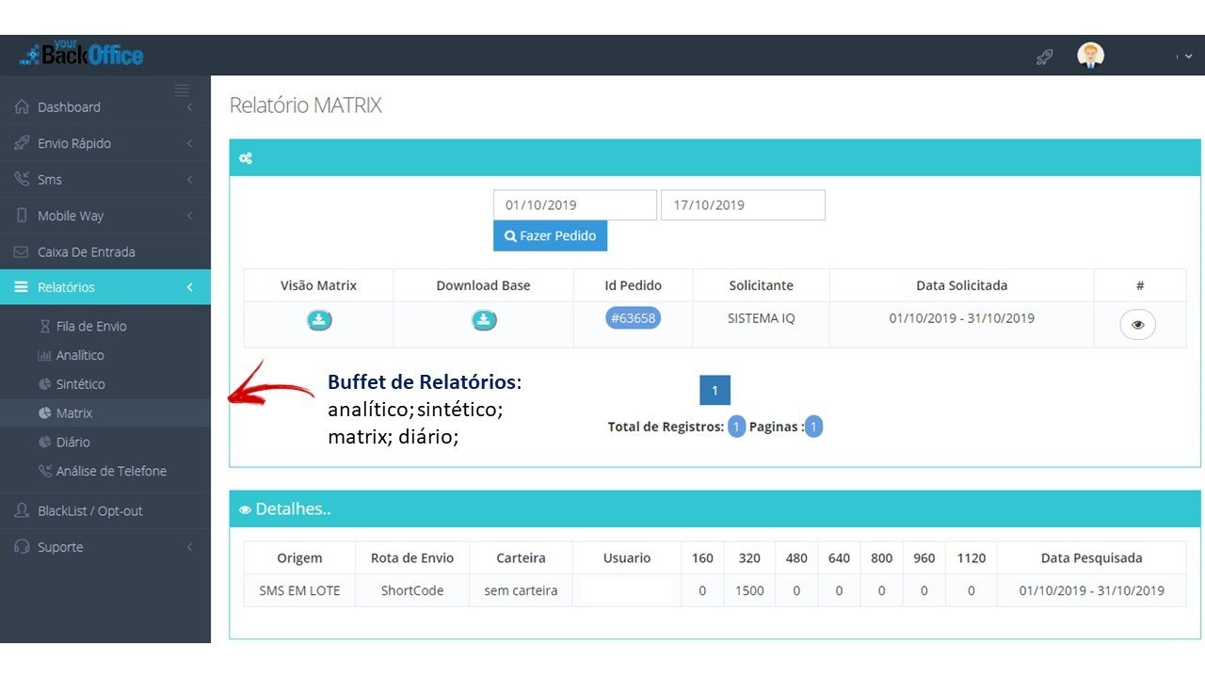The width and height of the screenshot is (1205, 678).
Task: Click the Sms phone icon in the sidebar
Action: pos(22,179)
